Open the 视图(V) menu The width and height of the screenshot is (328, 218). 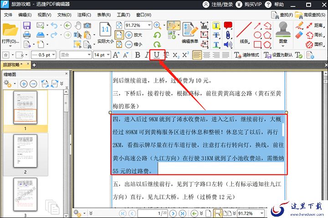pyautogui.click(x=44, y=15)
